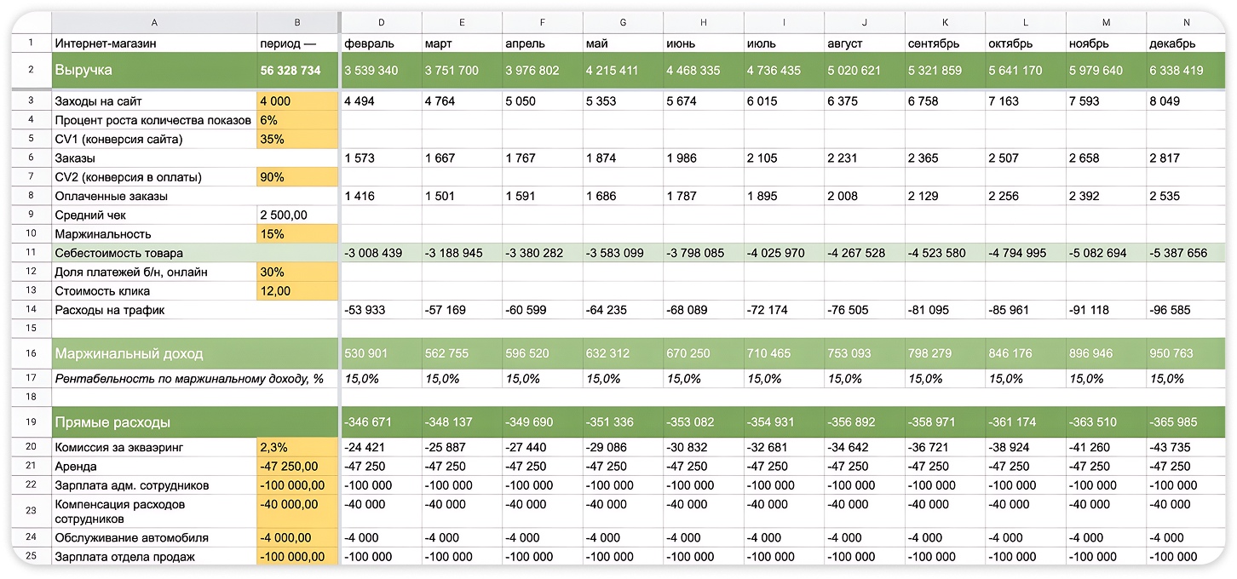Click the 'Маржинальный доход' row label
Image resolution: width=1237 pixels, height=579 pixels.
(153, 353)
